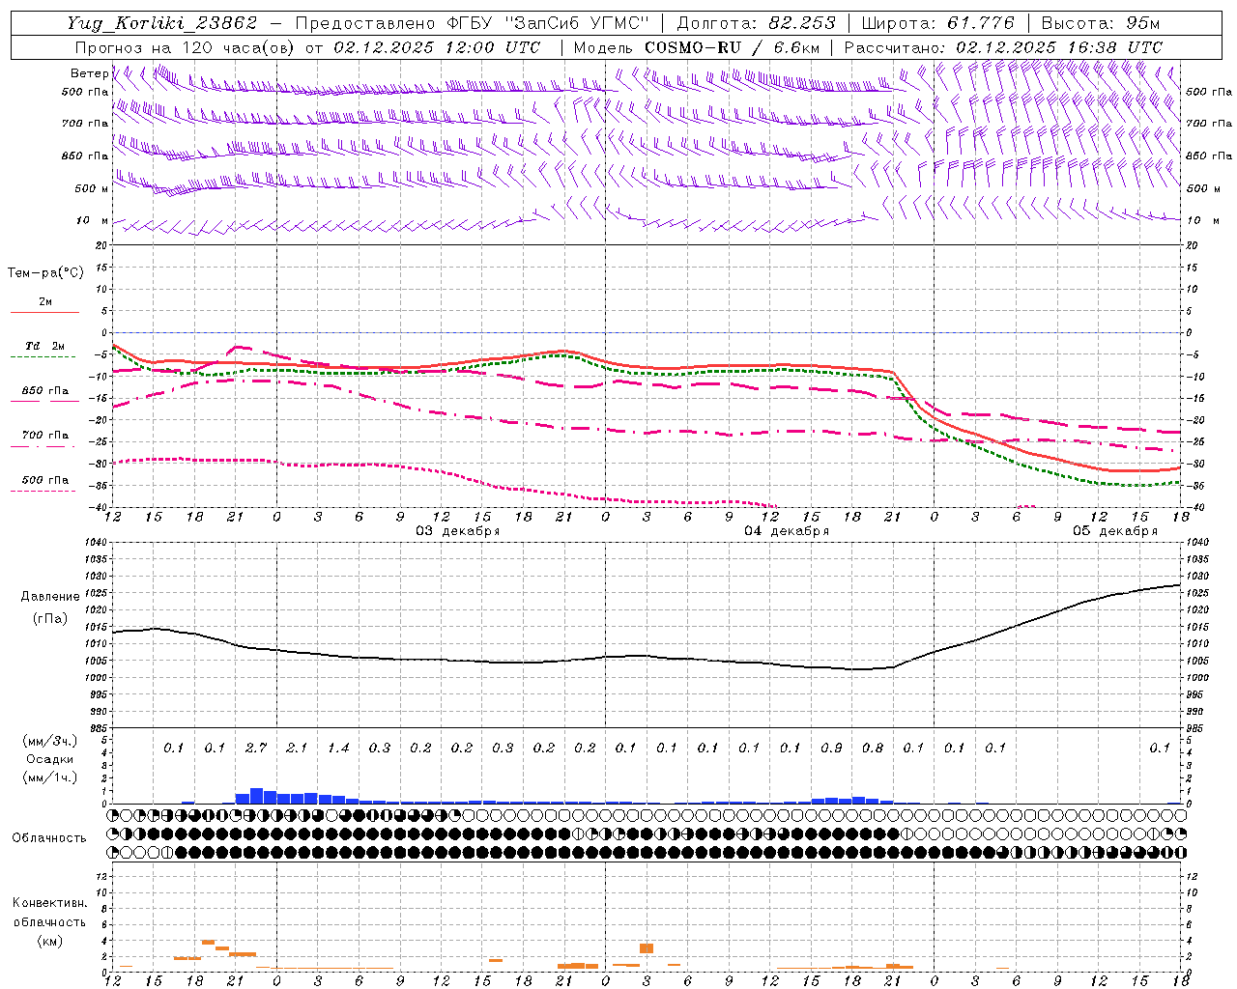Click the 05 декабря date label
Screen dimensions: 1237x989
pyautogui.click(x=1114, y=531)
